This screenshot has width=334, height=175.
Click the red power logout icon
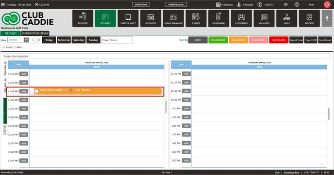pyautogui.click(x=327, y=4)
